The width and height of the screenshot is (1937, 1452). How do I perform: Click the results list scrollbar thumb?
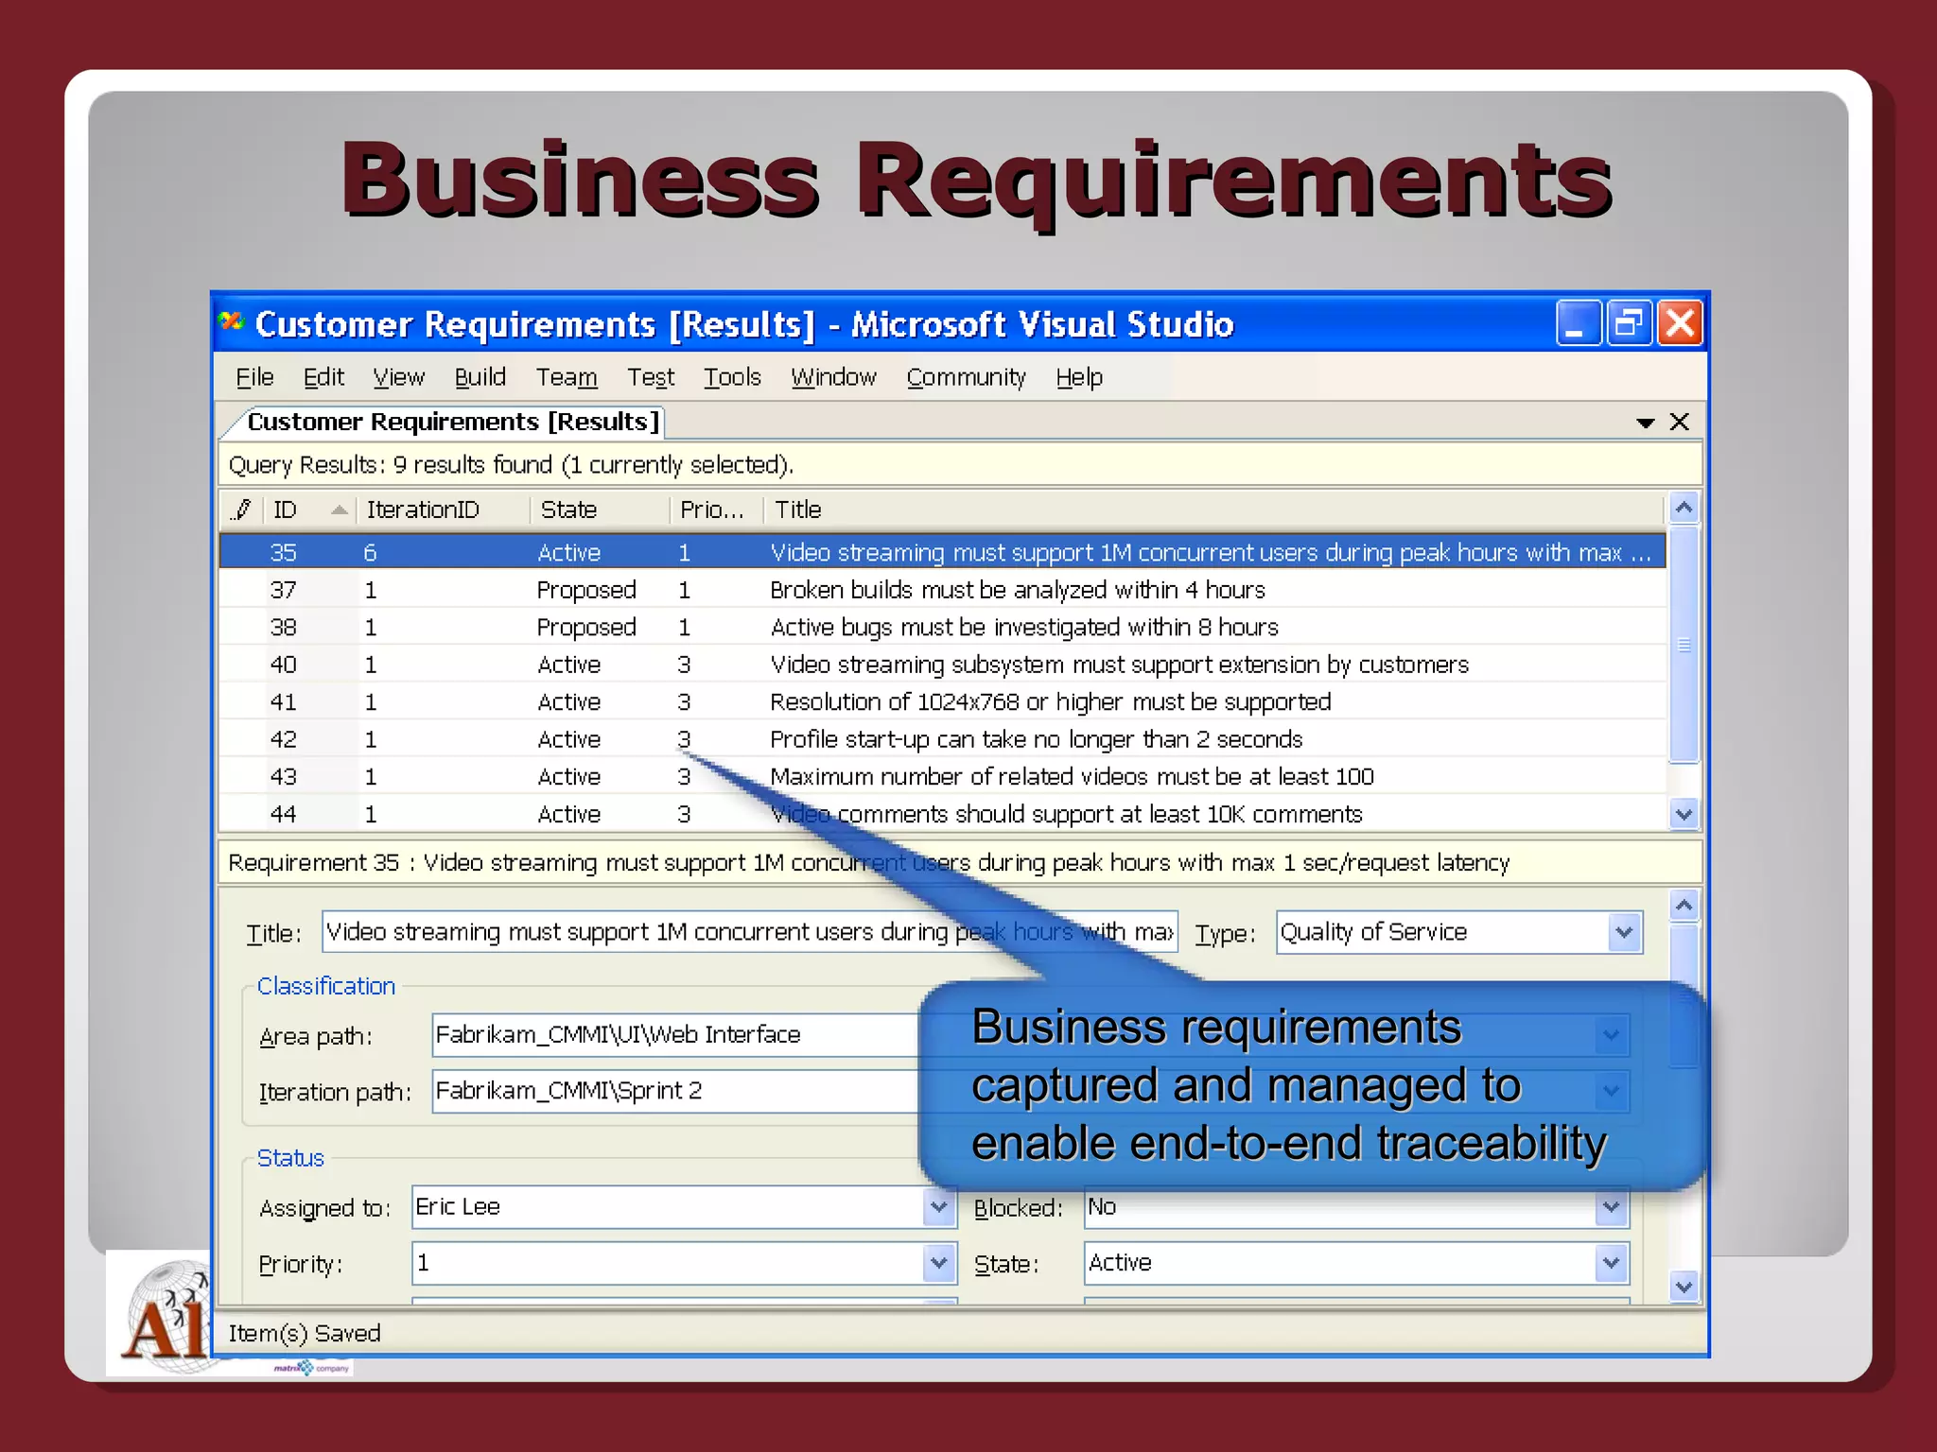[1684, 645]
